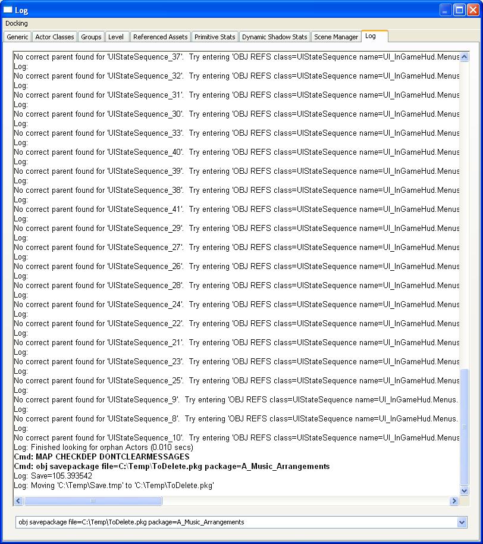Switch to the Scene Manager tab
Viewport: 483px width, 544px height.
point(336,37)
